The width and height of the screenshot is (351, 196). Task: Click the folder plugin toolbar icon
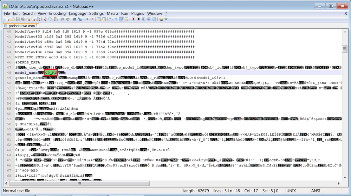[x=161, y=19]
